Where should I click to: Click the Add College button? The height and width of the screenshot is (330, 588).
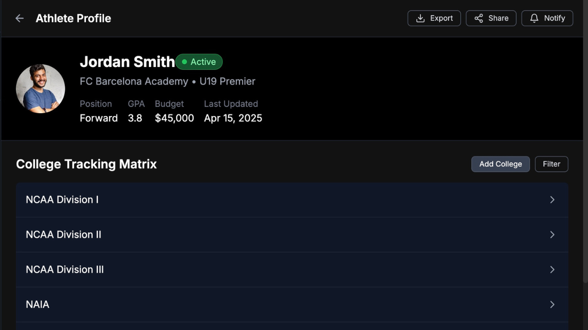(500, 164)
